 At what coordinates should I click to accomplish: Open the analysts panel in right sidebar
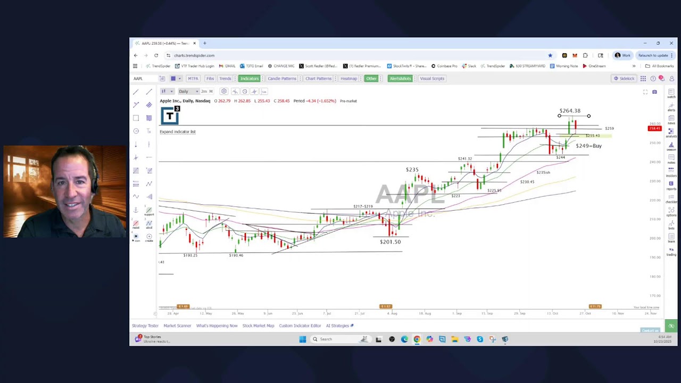(671, 133)
